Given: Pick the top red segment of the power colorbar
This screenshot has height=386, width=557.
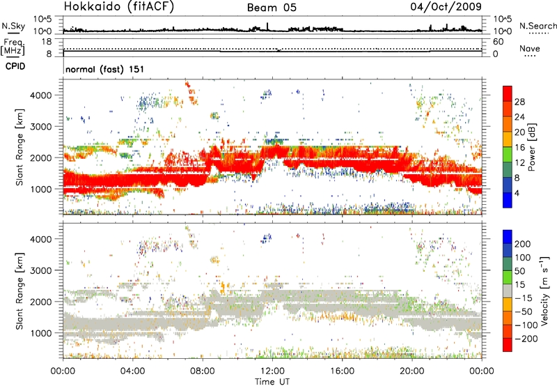Looking at the screenshot, I should [x=508, y=93].
